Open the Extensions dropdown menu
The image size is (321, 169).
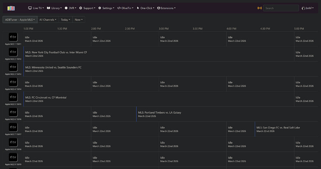coord(167,8)
